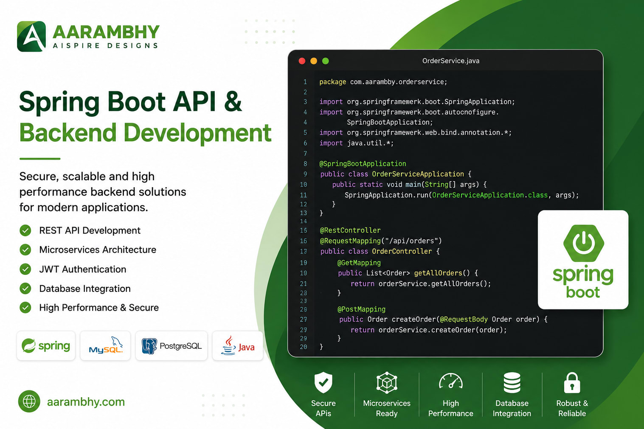Click the AARAMBHY brand name text

pyautogui.click(x=106, y=32)
